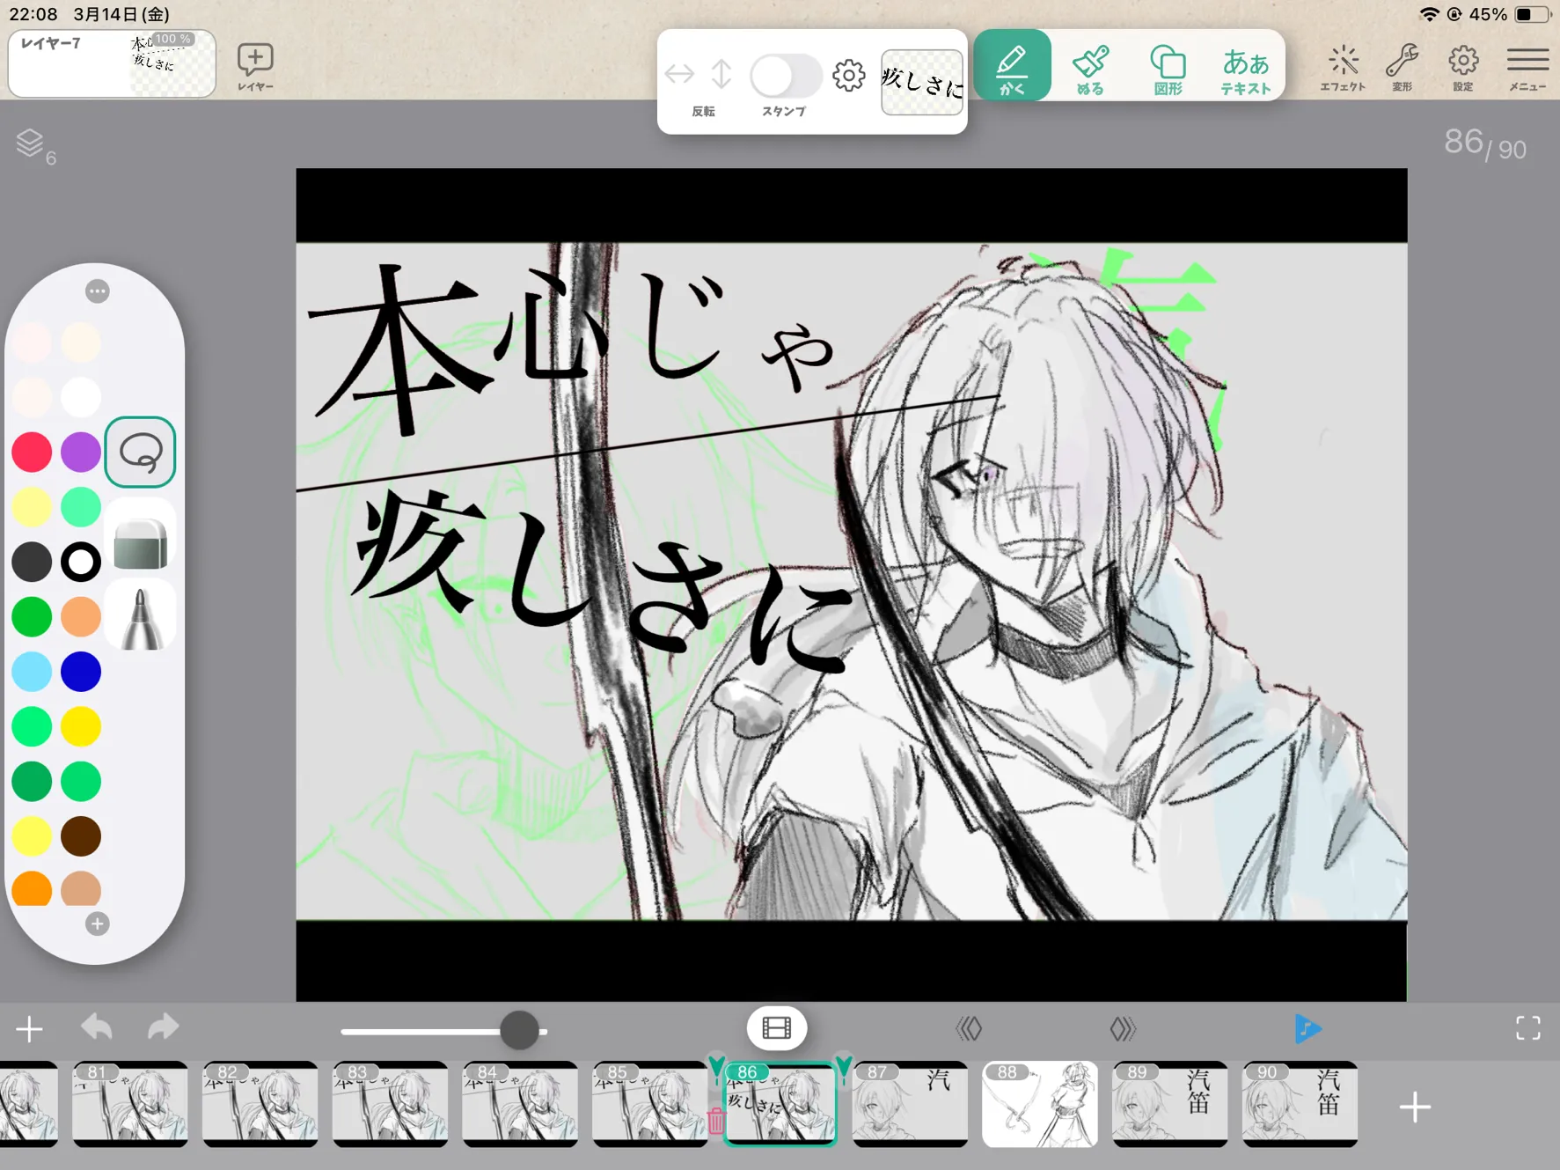The width and height of the screenshot is (1560, 1170).
Task: Play the animation
Action: tap(1307, 1028)
